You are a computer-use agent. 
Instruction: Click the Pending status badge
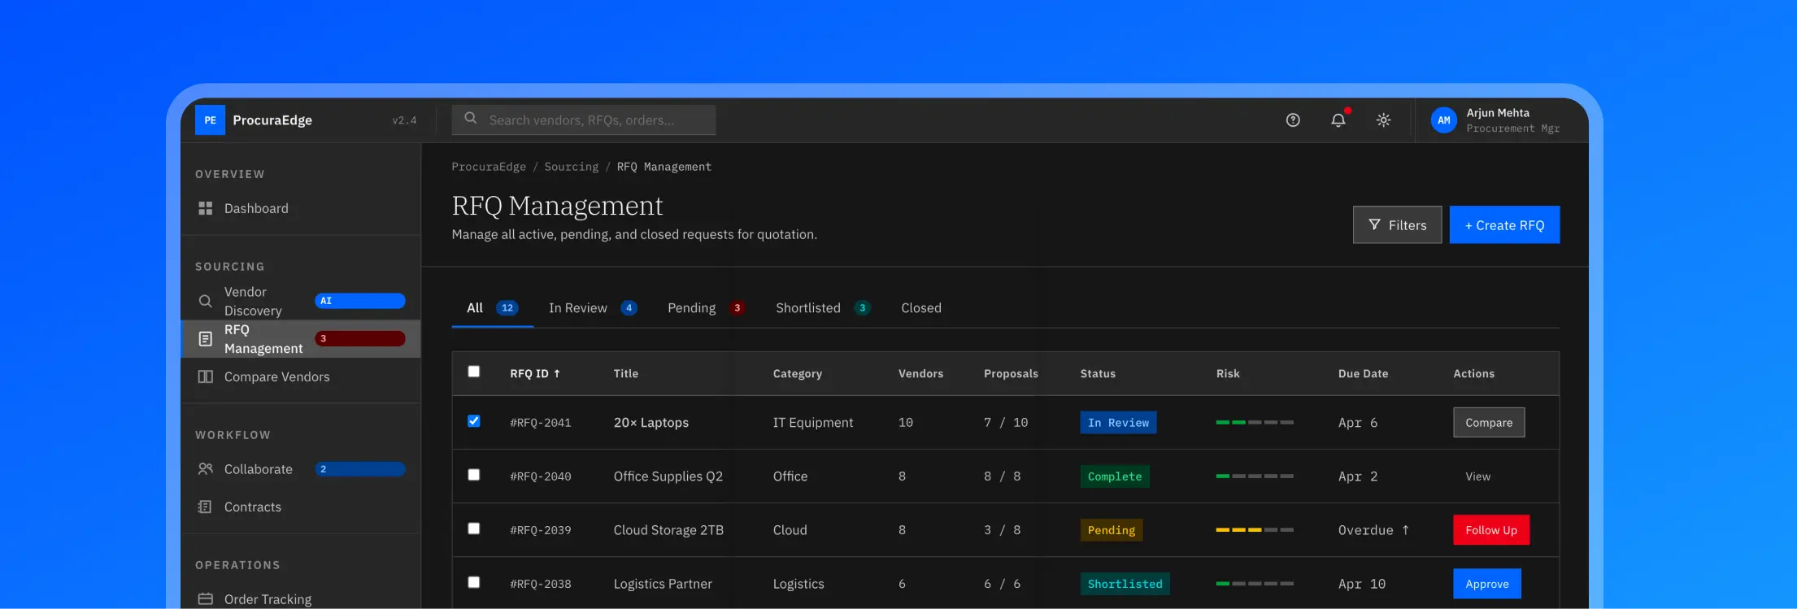click(x=1112, y=530)
